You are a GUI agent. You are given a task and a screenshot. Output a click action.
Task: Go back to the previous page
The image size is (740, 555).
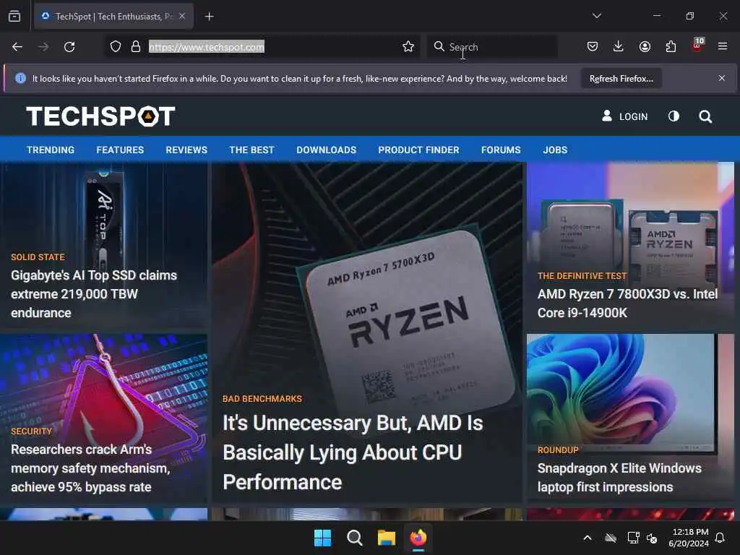click(17, 47)
